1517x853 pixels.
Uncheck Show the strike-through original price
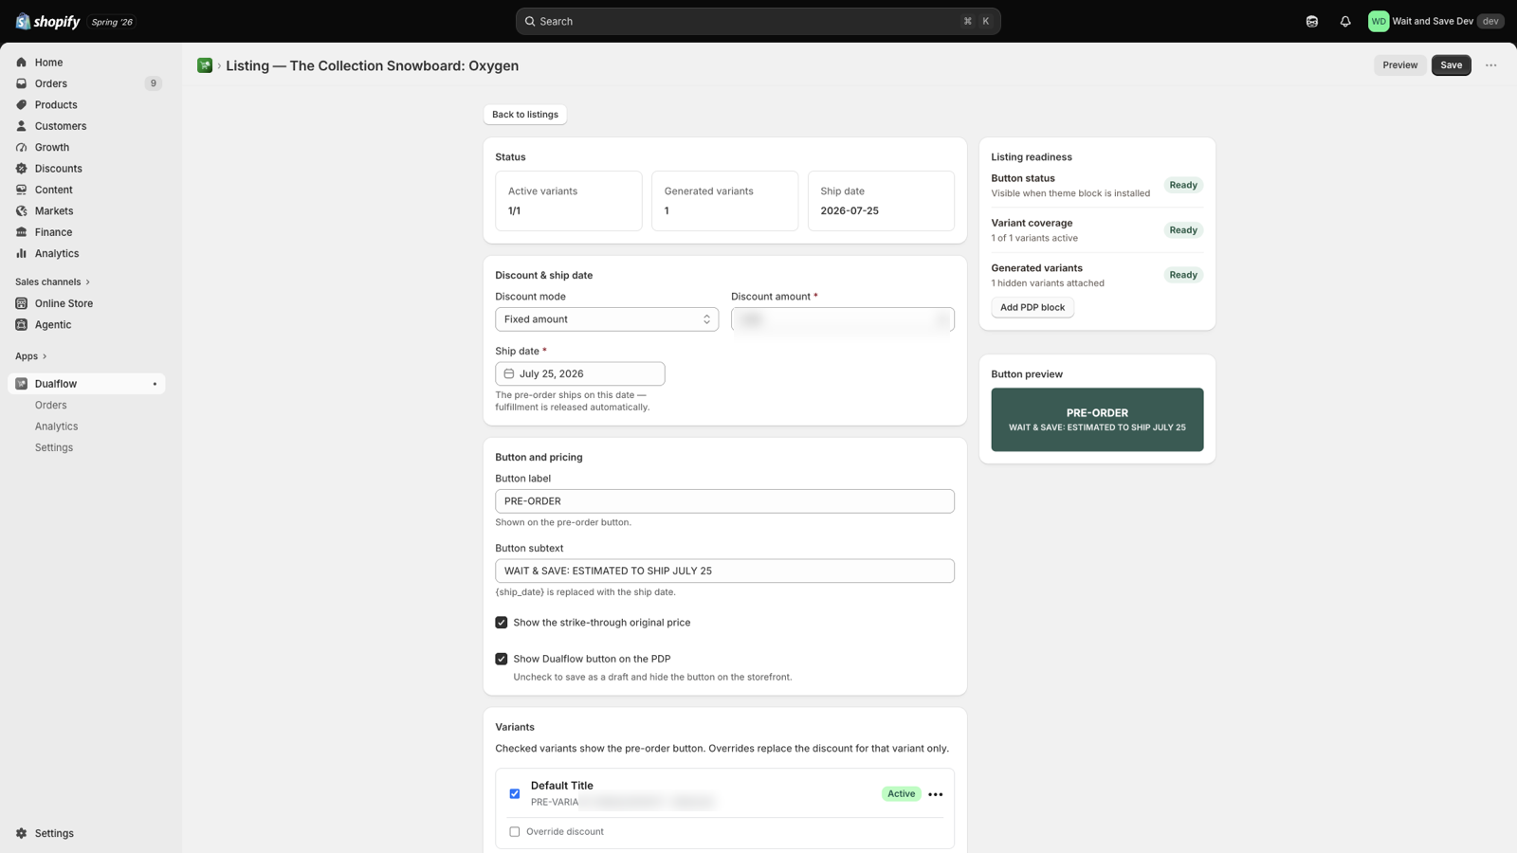(502, 623)
